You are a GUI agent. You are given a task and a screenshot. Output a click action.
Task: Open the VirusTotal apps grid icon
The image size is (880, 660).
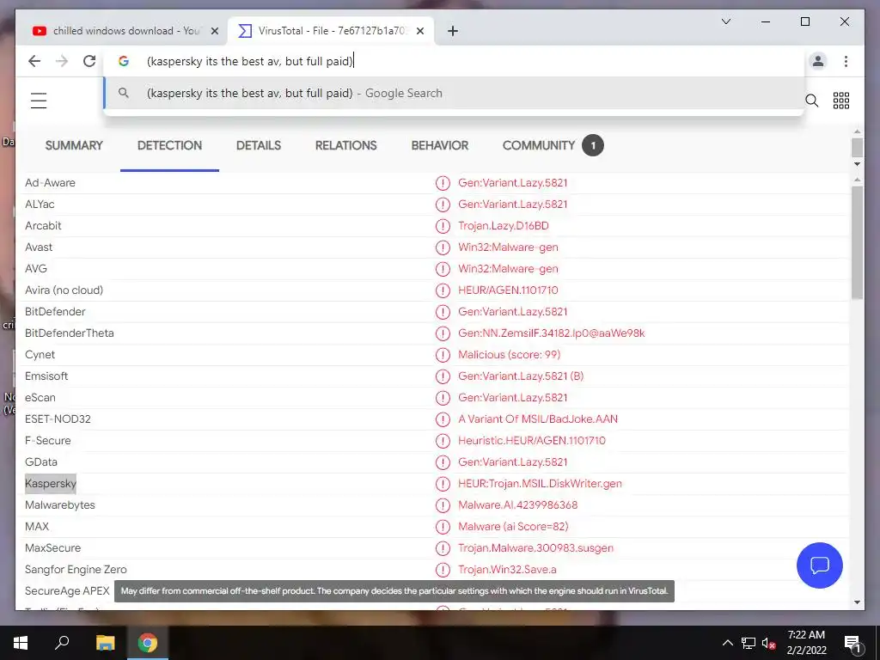[840, 101]
